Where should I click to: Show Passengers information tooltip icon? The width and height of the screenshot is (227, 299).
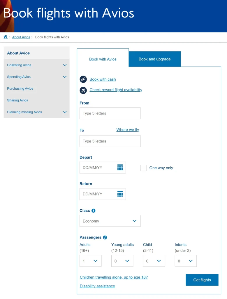[x=105, y=237]
